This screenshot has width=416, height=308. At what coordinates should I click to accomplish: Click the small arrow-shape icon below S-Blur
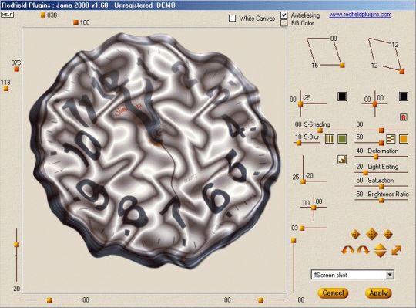point(342,160)
